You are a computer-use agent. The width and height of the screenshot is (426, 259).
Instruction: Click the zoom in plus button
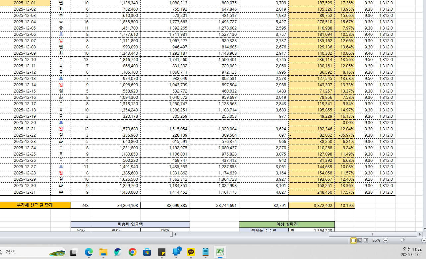[x=424, y=240]
